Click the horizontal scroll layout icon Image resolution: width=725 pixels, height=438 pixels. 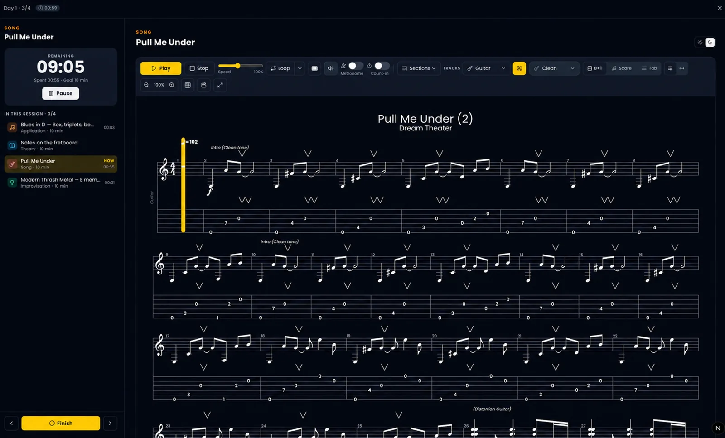[x=681, y=68]
